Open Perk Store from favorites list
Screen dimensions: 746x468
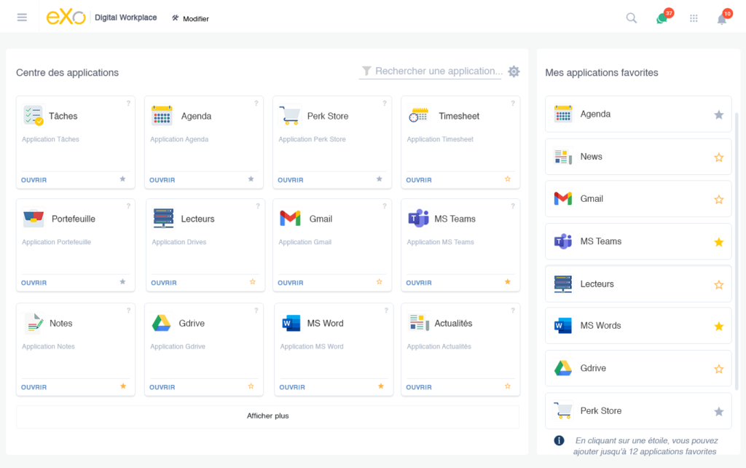click(x=638, y=410)
